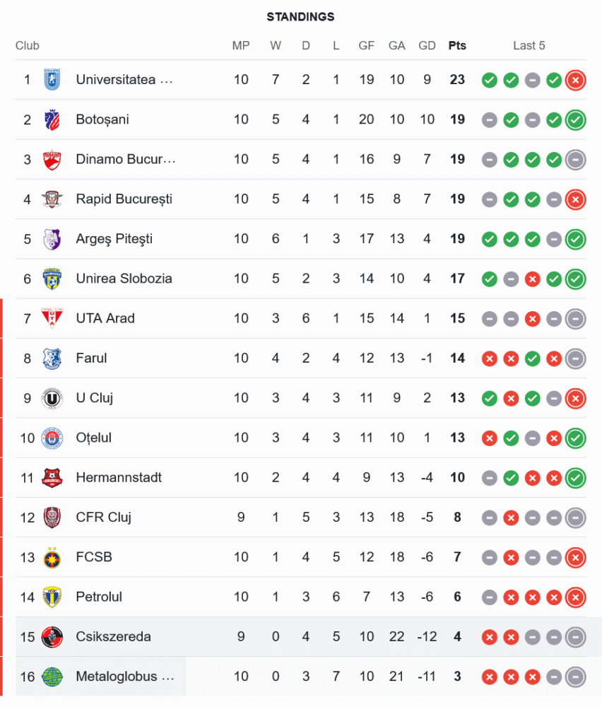Click the Dinamo București club crest
This screenshot has height=707, width=602.
(52, 159)
